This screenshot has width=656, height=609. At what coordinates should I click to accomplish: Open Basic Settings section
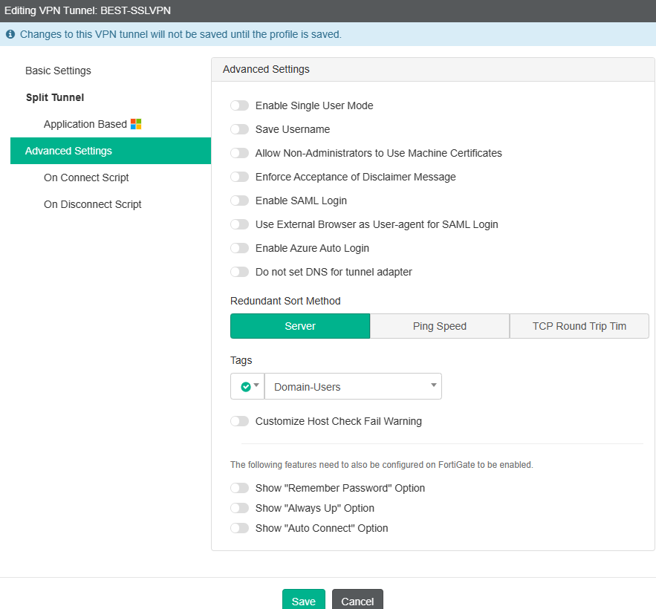58,71
